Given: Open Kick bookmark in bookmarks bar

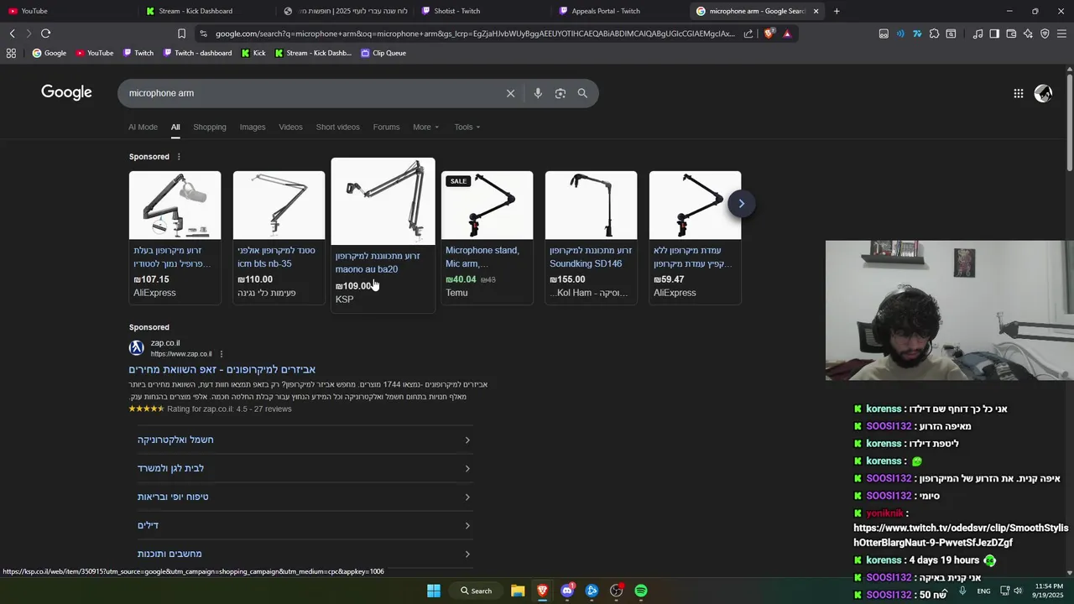Looking at the screenshot, I should pos(253,53).
